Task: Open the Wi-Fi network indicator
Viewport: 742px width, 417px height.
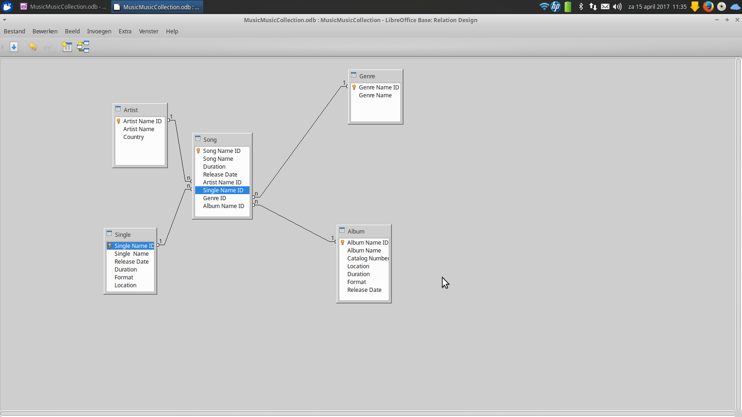Action: 544,6
